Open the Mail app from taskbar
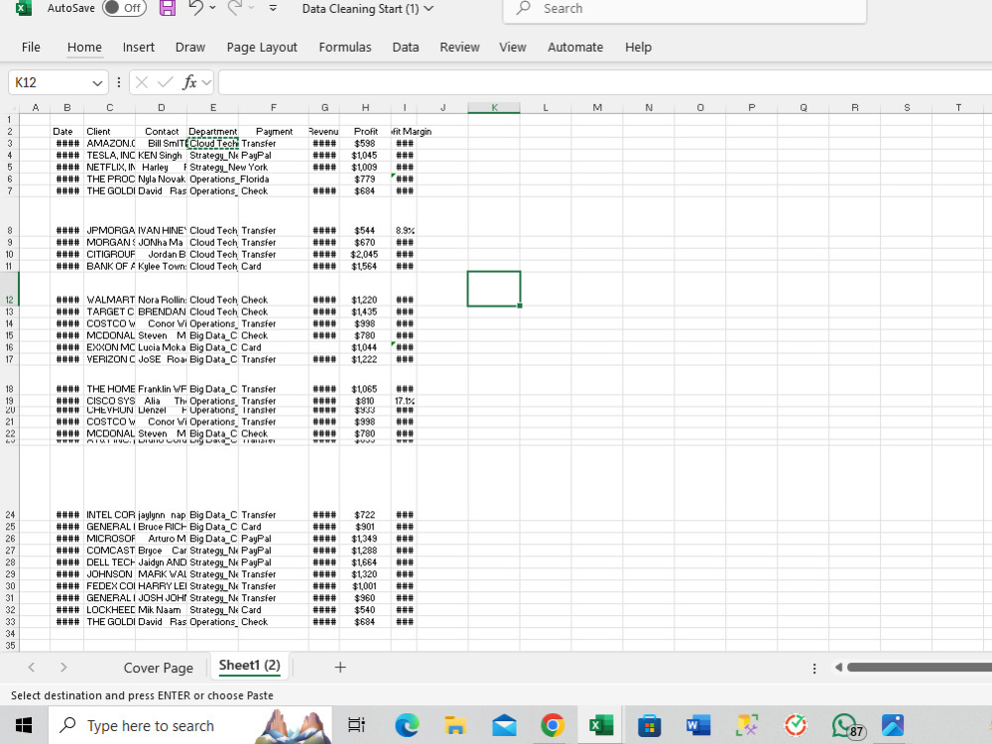Viewport: 992px width, 744px height. tap(504, 725)
